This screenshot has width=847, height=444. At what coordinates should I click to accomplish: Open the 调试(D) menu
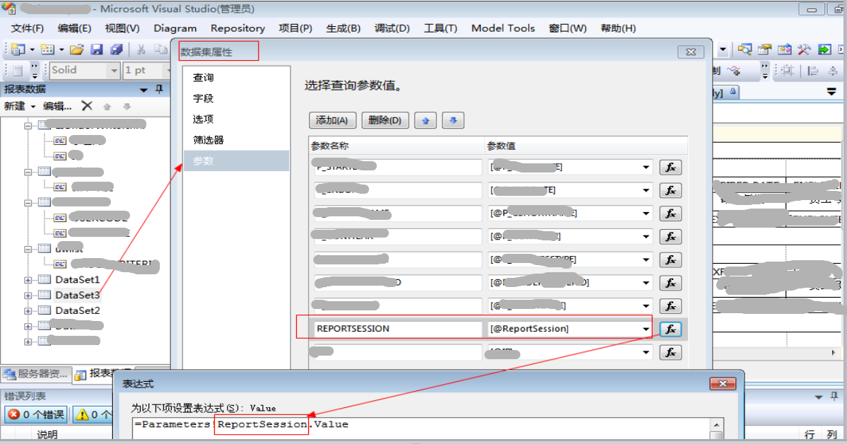(392, 28)
